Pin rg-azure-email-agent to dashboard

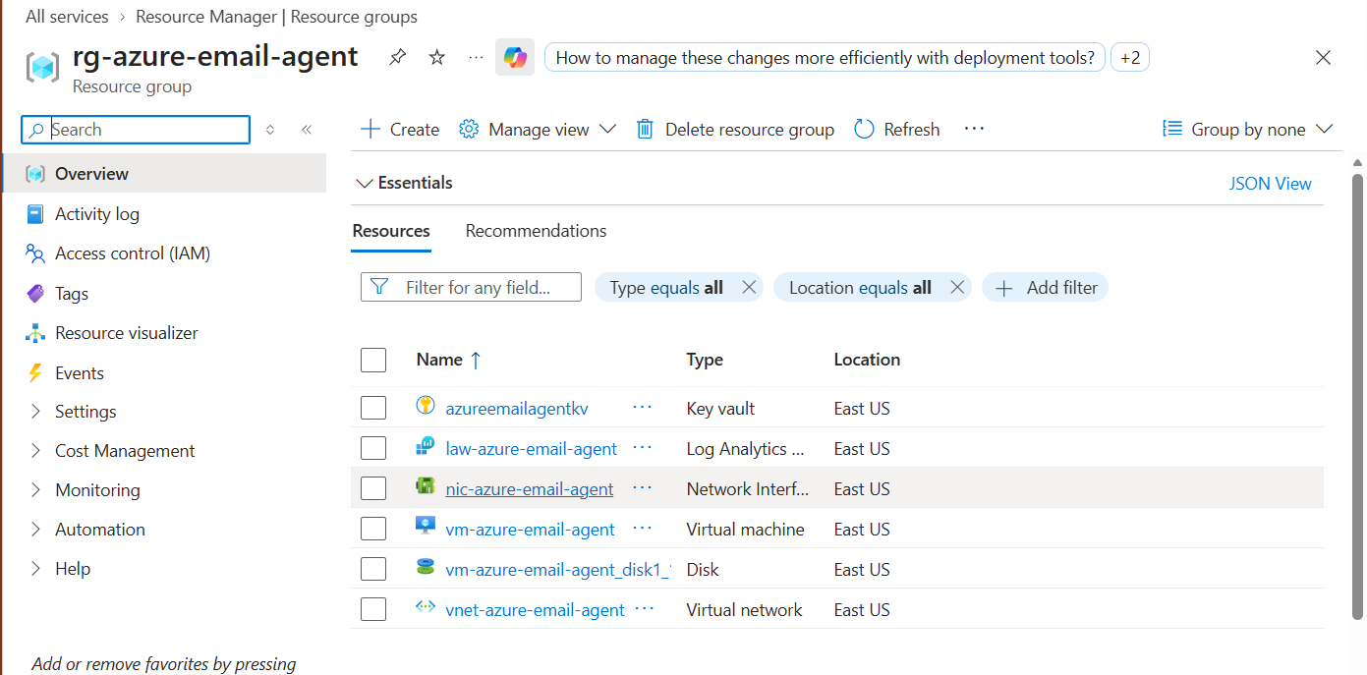coord(397,57)
